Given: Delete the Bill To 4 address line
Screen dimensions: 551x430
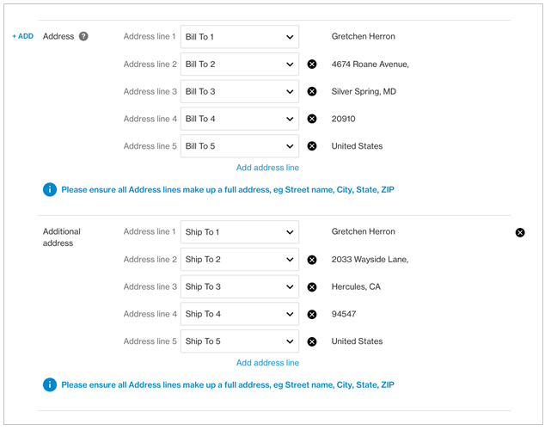Looking at the screenshot, I should (x=312, y=120).
